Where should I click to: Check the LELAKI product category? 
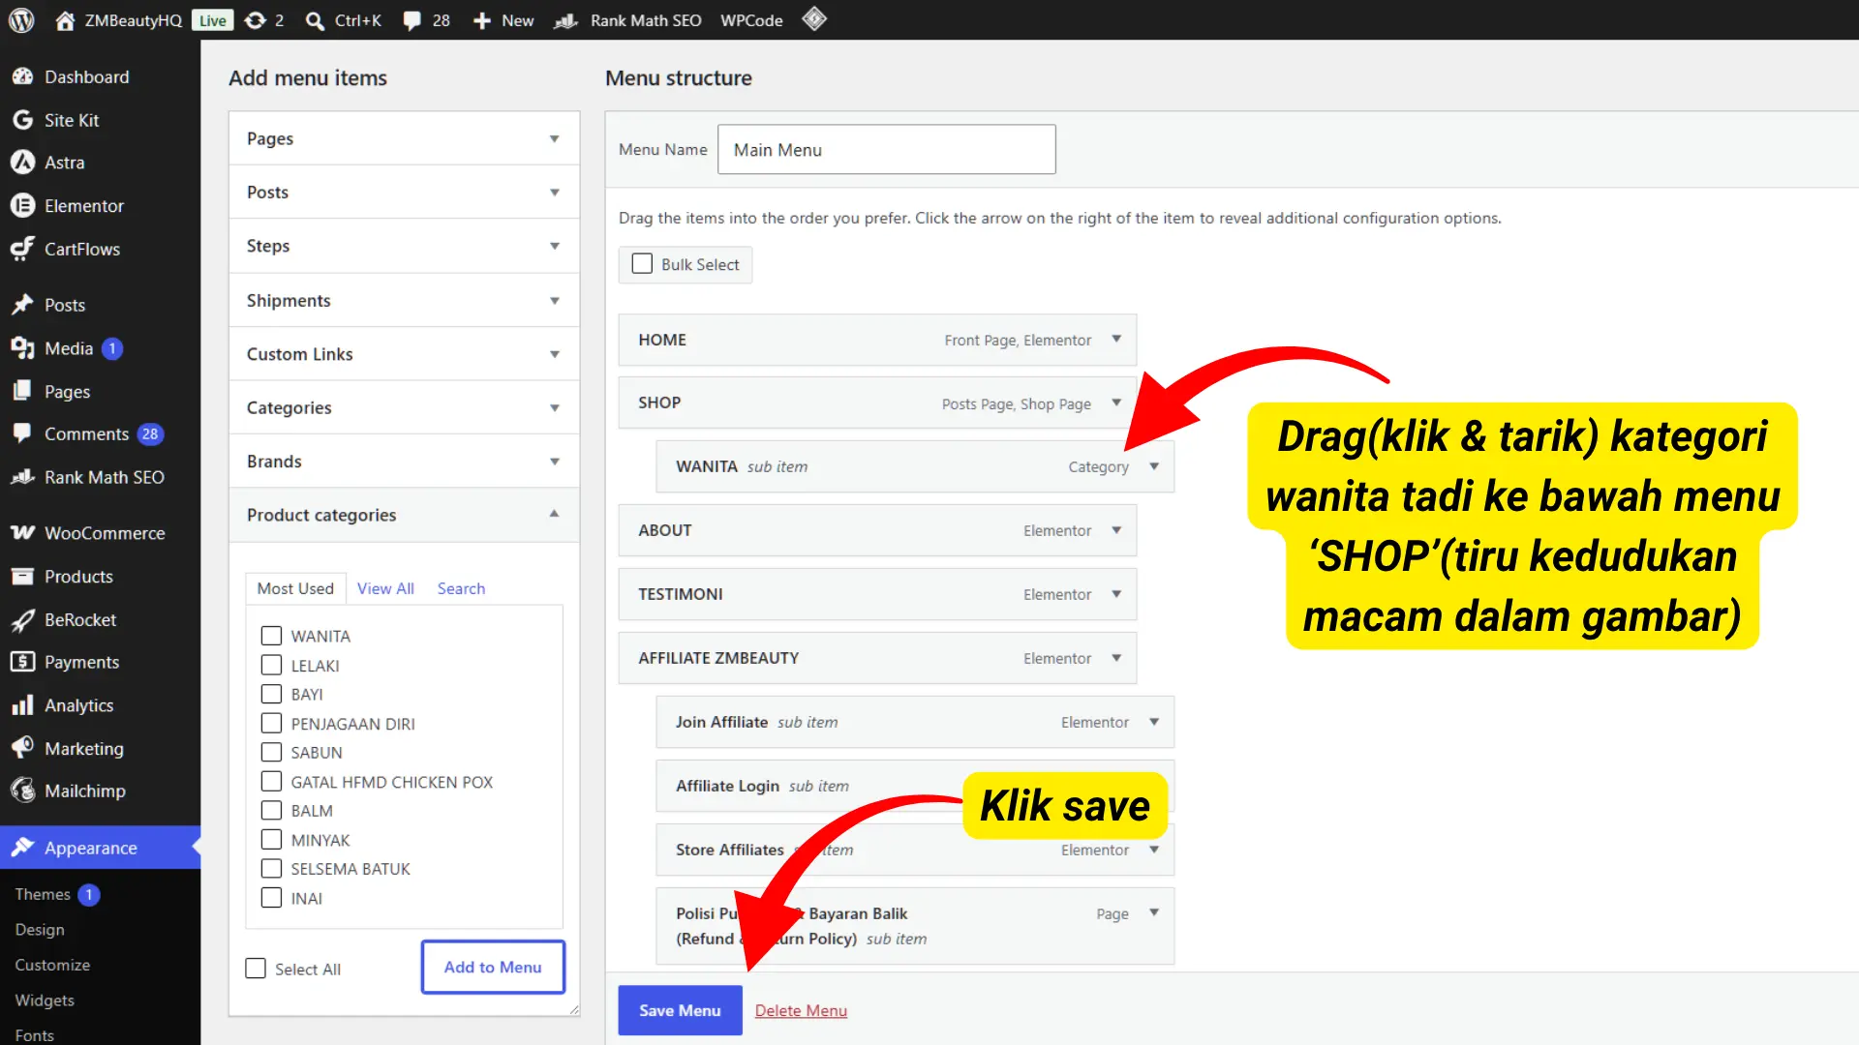pyautogui.click(x=271, y=665)
